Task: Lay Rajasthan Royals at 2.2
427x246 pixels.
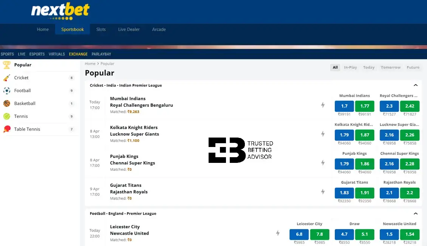Action: coord(410,193)
